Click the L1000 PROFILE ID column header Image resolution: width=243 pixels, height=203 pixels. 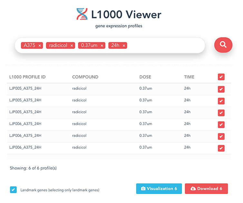[27, 77]
